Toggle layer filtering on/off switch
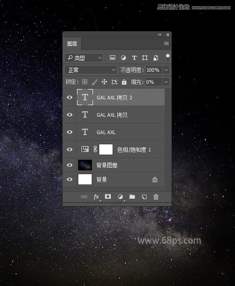This screenshot has width=235, height=286. 168,57
